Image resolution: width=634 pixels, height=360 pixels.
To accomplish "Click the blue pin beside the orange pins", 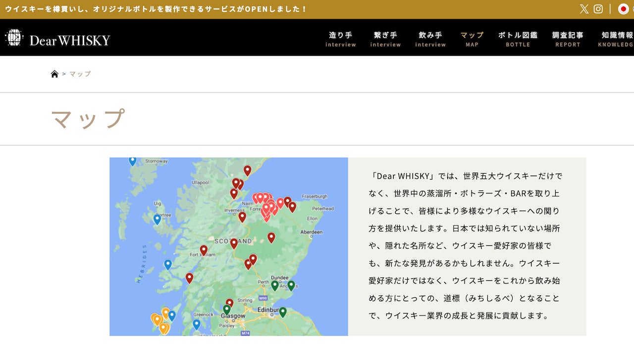I will pos(172,315).
